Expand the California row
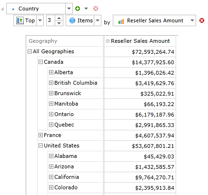This screenshot has width=208, height=195. (x=51, y=177)
